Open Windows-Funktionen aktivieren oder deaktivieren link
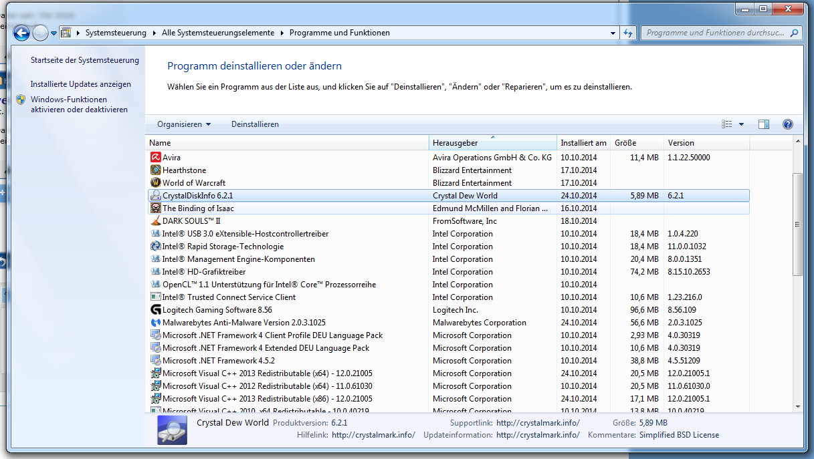 coord(79,104)
